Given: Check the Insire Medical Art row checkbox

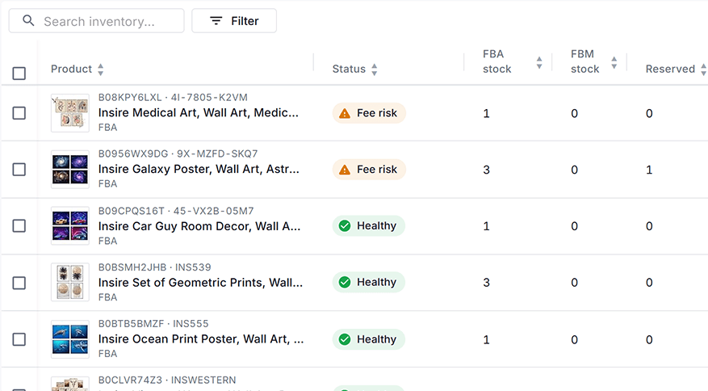Looking at the screenshot, I should [x=19, y=113].
